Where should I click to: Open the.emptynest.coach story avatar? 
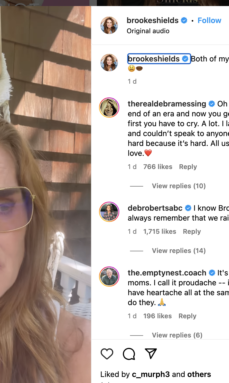pos(109,277)
